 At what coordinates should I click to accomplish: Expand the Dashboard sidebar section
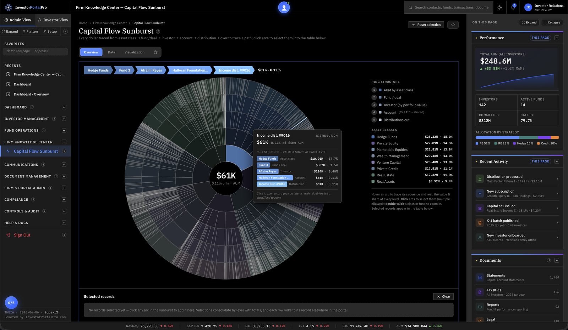tap(64, 107)
